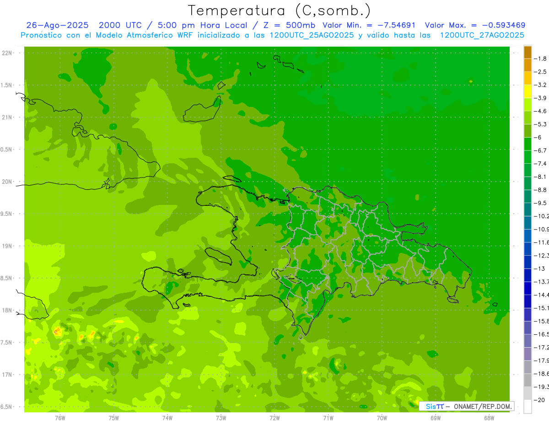This screenshot has height=424, width=549.
Task: Select the lime swatch between -3.9 and -4.6
Action: point(527,105)
